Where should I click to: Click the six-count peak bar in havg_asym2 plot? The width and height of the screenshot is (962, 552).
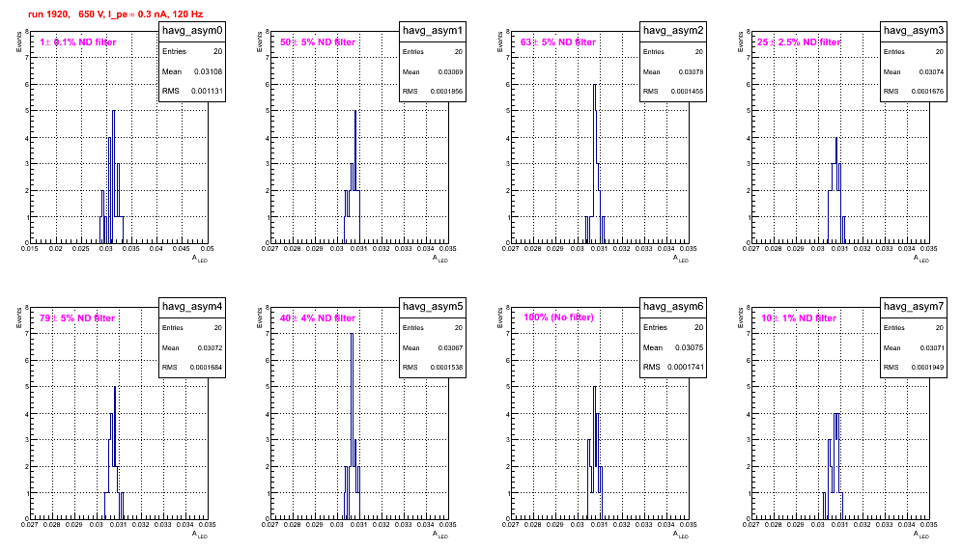[x=595, y=164]
